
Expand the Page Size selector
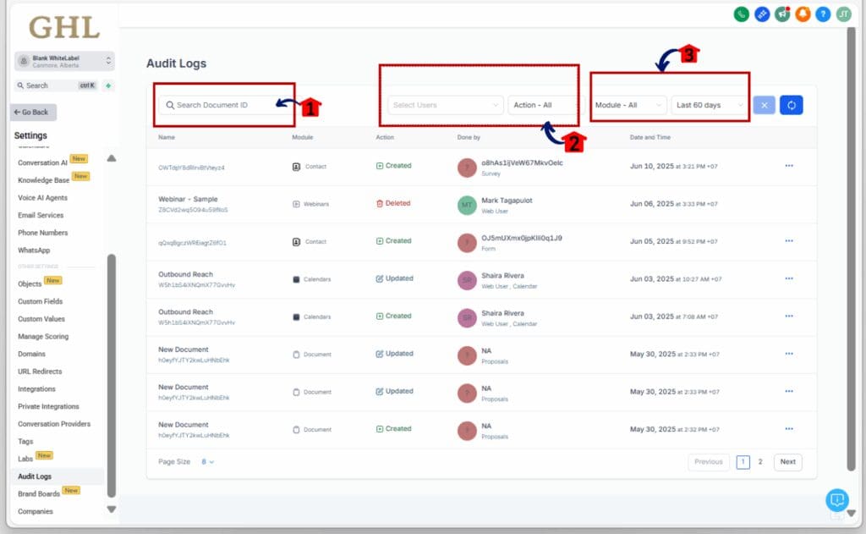point(207,462)
